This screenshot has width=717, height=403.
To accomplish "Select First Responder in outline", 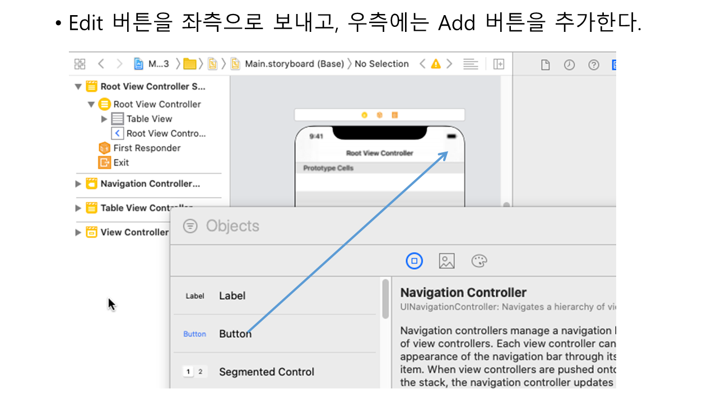I will pyautogui.click(x=147, y=148).
